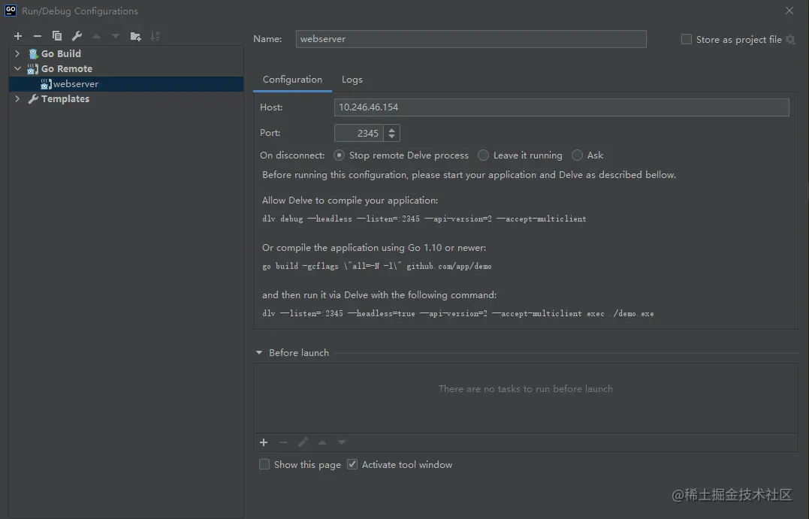
Task: Click the gear next to Store as project file
Action: [790, 40]
